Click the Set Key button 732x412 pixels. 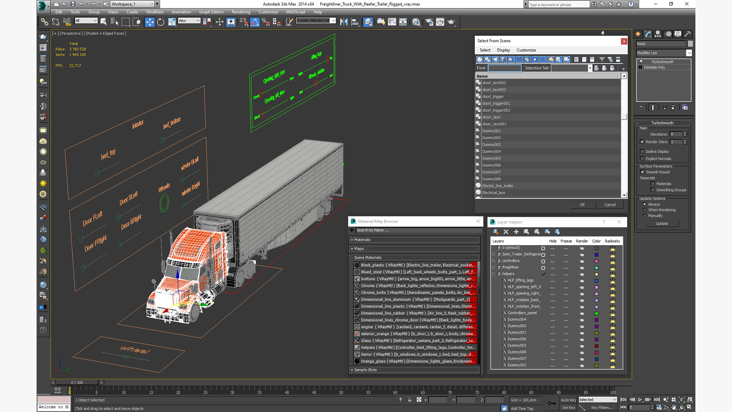click(568, 408)
